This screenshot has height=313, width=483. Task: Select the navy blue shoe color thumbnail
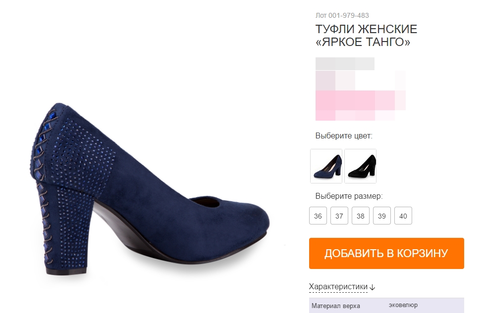(326, 166)
